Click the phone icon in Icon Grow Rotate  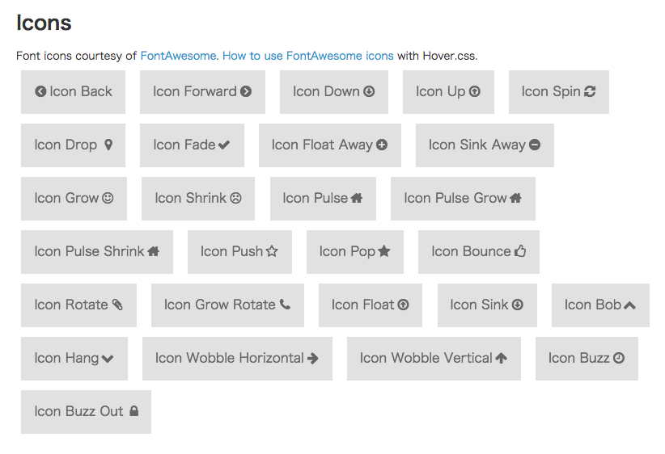(x=285, y=305)
